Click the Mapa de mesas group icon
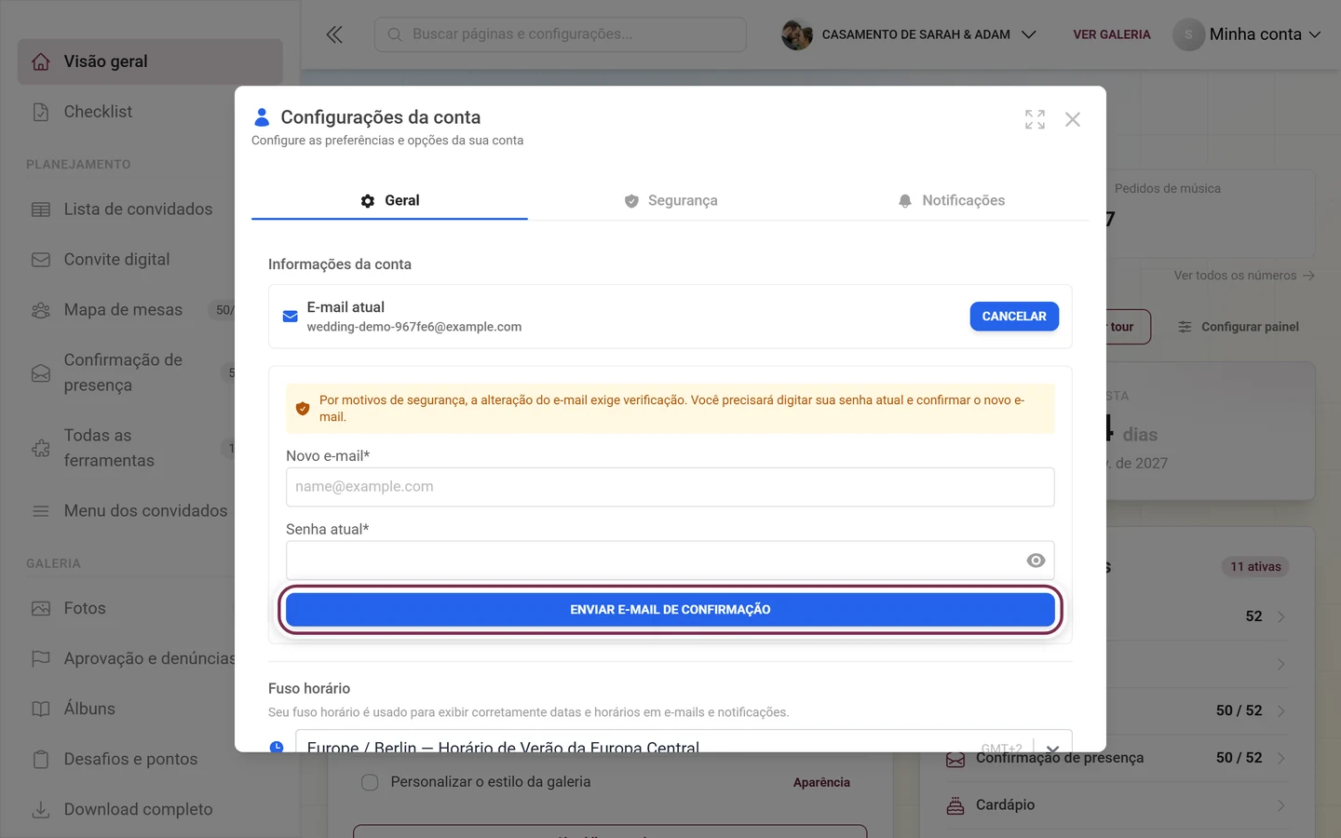The height and width of the screenshot is (838, 1341). [41, 310]
